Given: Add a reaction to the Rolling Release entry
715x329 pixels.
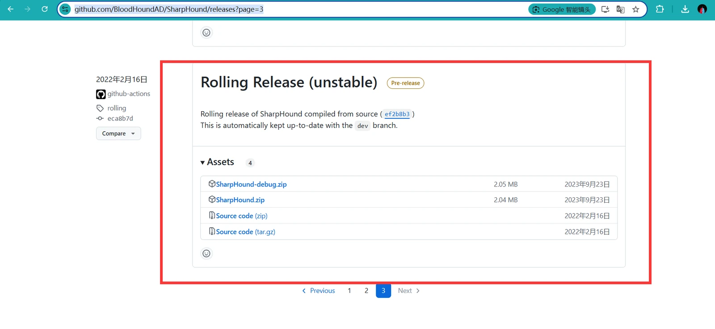Looking at the screenshot, I should pyautogui.click(x=206, y=254).
